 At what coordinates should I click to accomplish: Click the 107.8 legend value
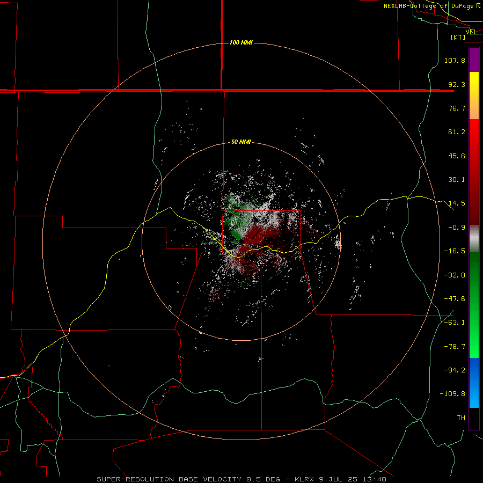(x=455, y=60)
